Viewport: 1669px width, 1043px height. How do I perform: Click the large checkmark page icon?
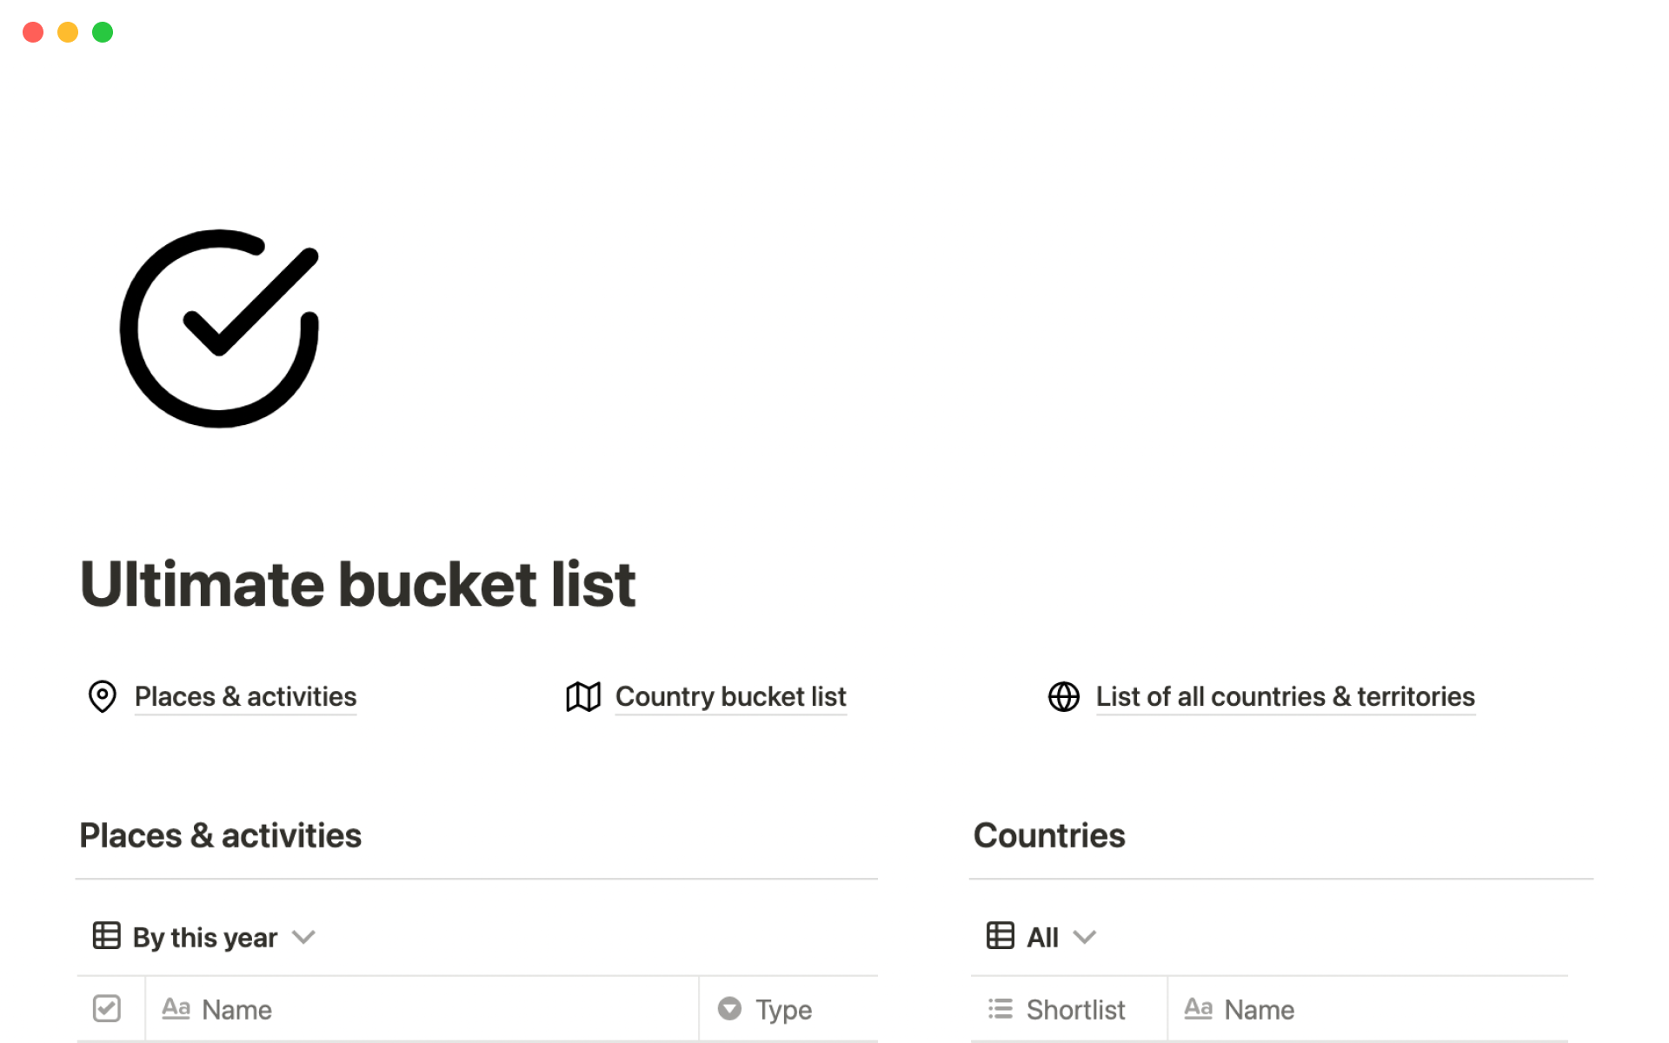click(x=219, y=329)
